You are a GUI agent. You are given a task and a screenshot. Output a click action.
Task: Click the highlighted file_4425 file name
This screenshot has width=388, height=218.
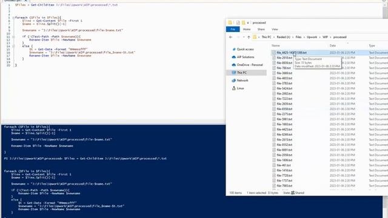(x=292, y=53)
